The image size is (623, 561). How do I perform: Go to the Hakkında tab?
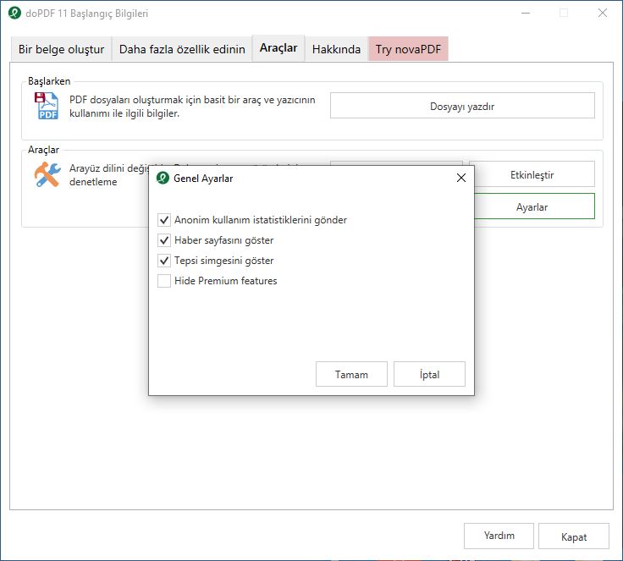click(336, 49)
